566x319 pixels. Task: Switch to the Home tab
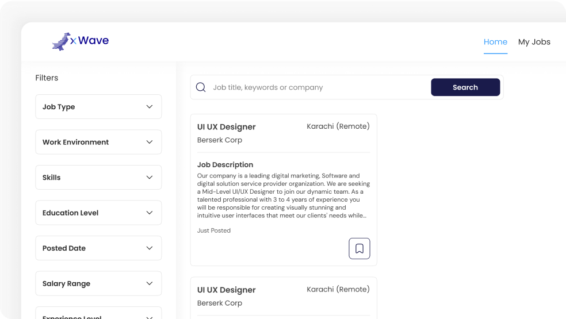(495, 42)
